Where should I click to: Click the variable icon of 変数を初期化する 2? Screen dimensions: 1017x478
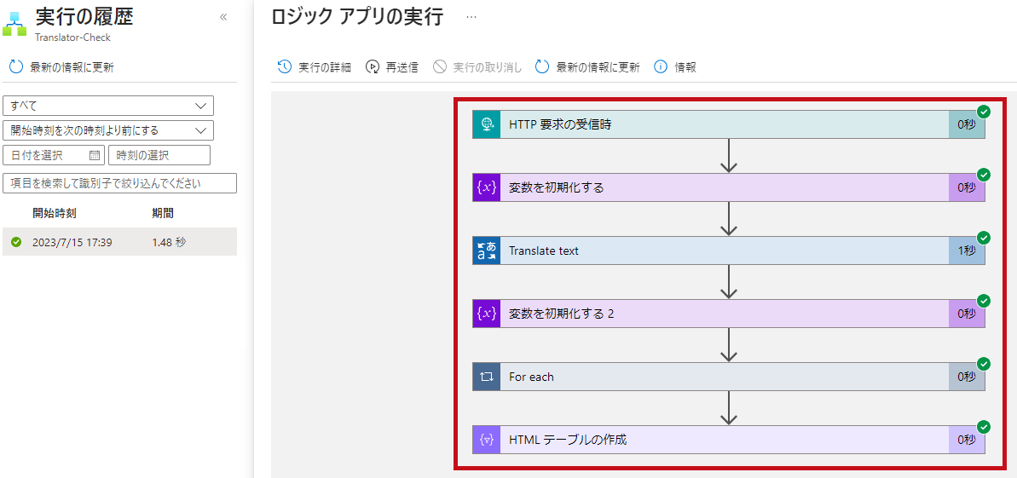tap(487, 314)
